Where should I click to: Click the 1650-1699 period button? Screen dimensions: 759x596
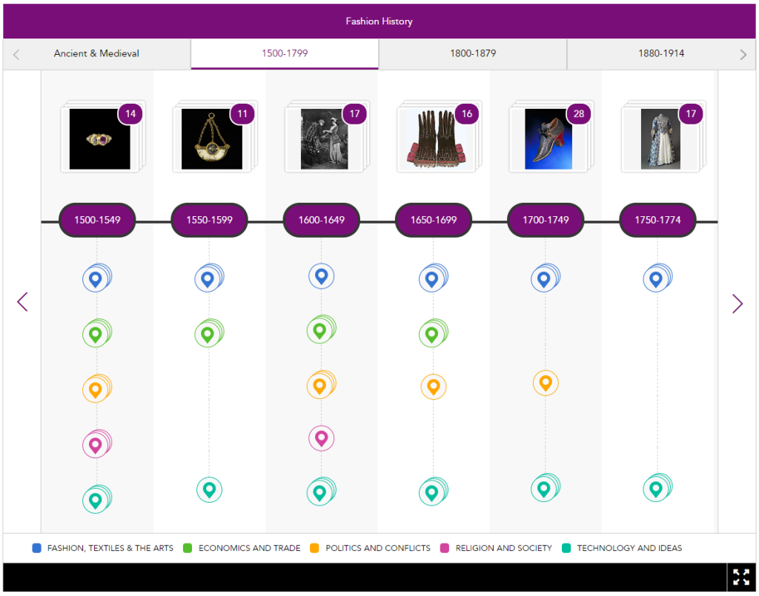[434, 220]
